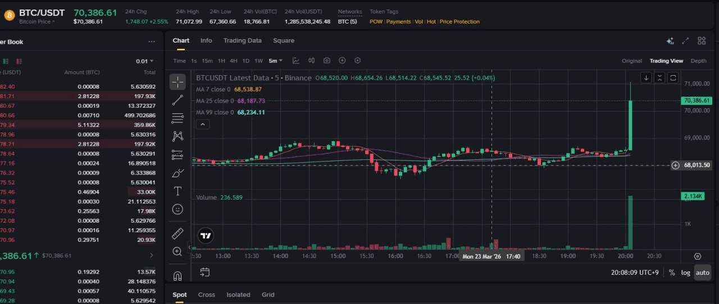Open the emoji sticker tool
This screenshot has width=719, height=304.
178,209
